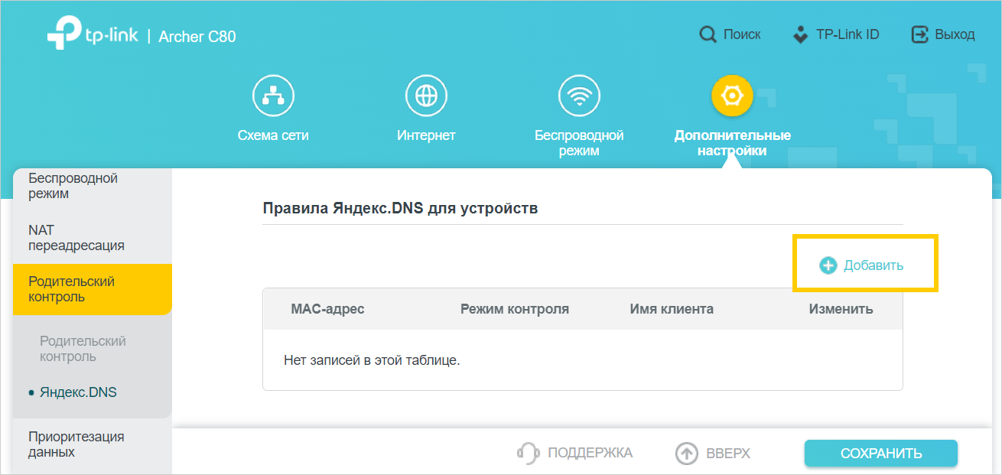The width and height of the screenshot is (1002, 475).
Task: Open the Wi-Fi icon in top navigation
Action: click(x=579, y=96)
